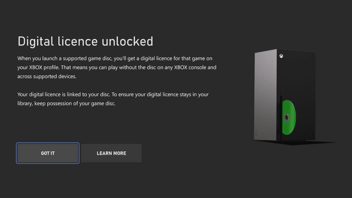The width and height of the screenshot is (352, 198).
Task: Click the paragraph starting "When you launch a supported"
Action: point(117,67)
